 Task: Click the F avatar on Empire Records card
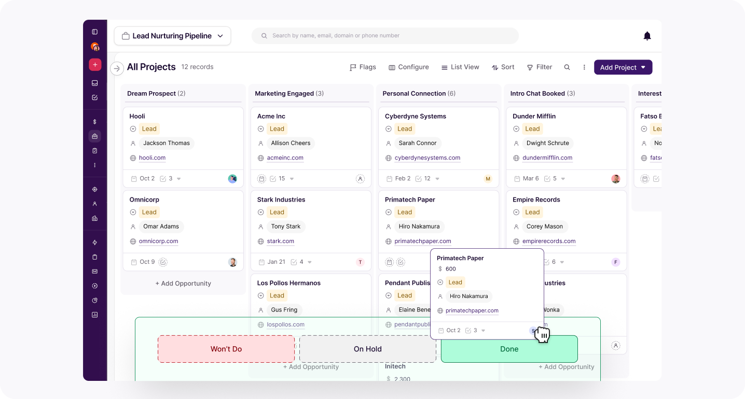tap(616, 262)
